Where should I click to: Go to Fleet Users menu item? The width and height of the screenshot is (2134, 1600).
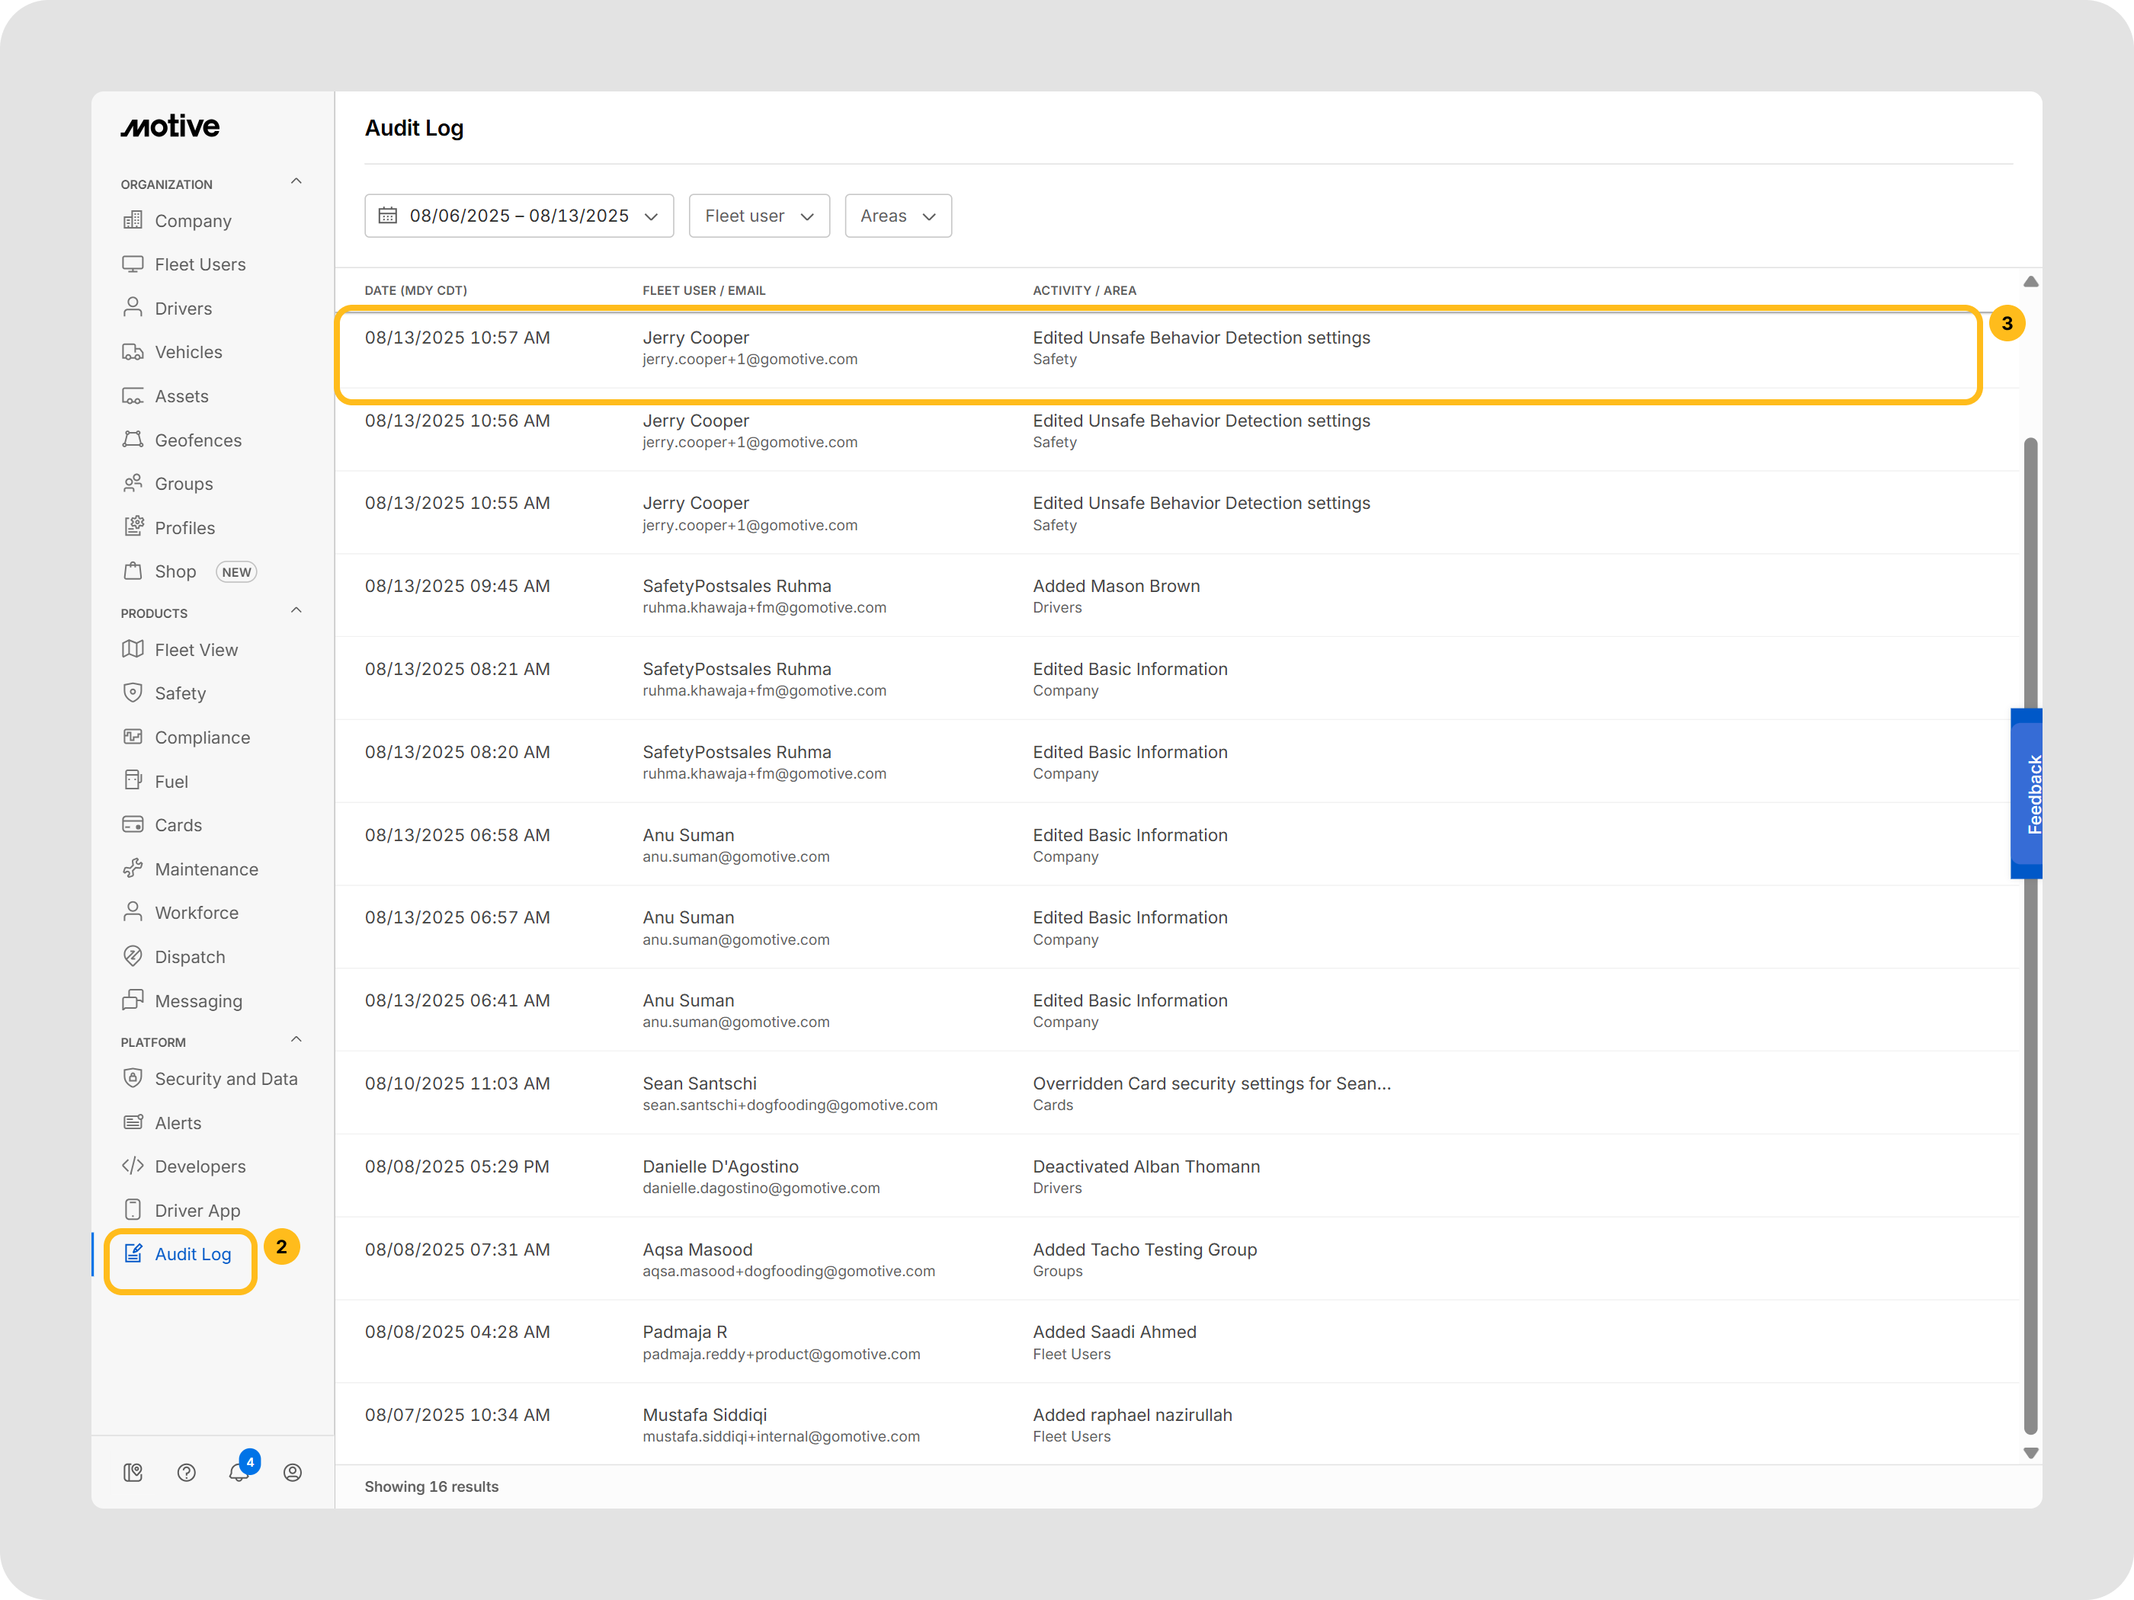[200, 264]
